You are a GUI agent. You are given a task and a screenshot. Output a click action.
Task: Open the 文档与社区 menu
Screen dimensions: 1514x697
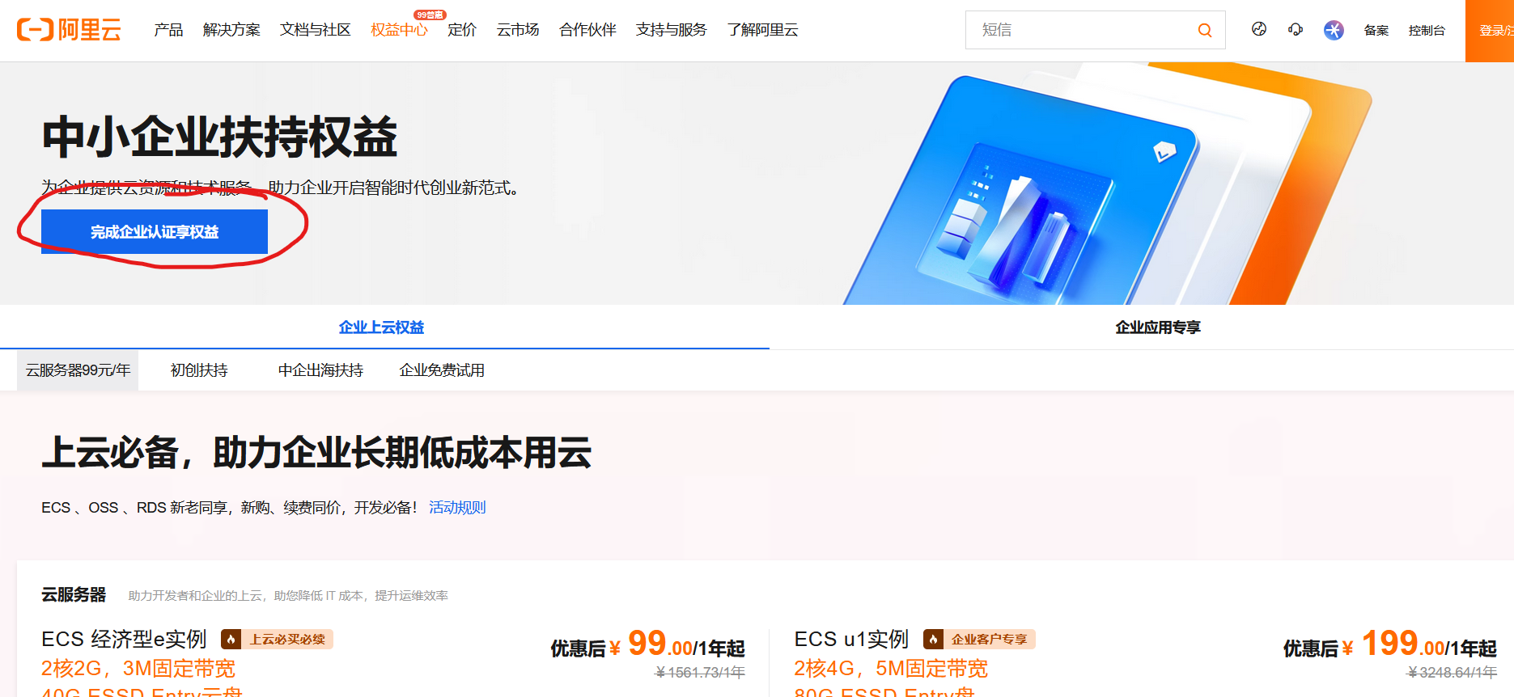pyautogui.click(x=316, y=30)
